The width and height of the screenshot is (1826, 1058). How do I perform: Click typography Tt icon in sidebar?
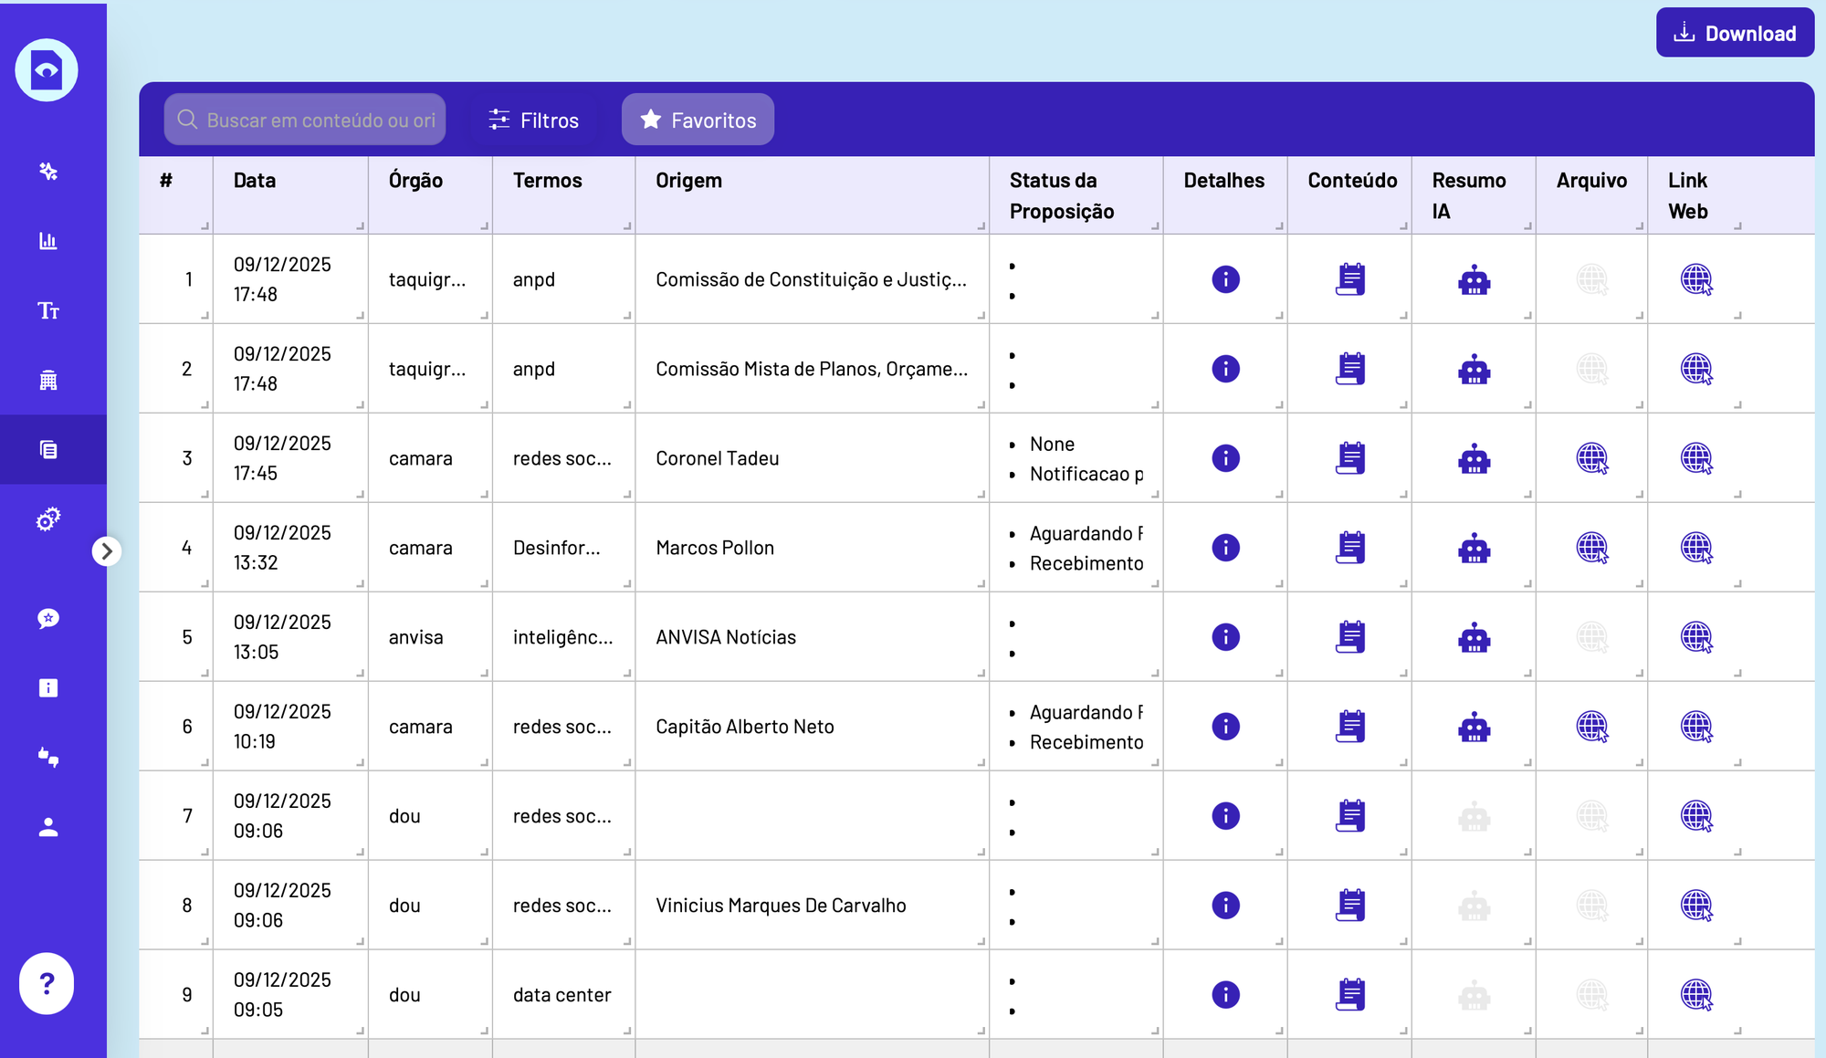(48, 310)
